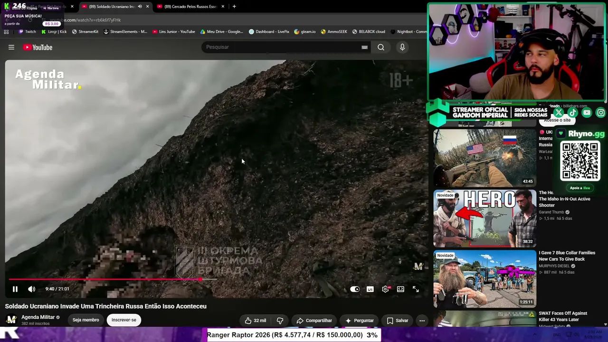Open the AmmoSEEK bookmark
Image resolution: width=608 pixels, height=342 pixels.
tap(334, 32)
